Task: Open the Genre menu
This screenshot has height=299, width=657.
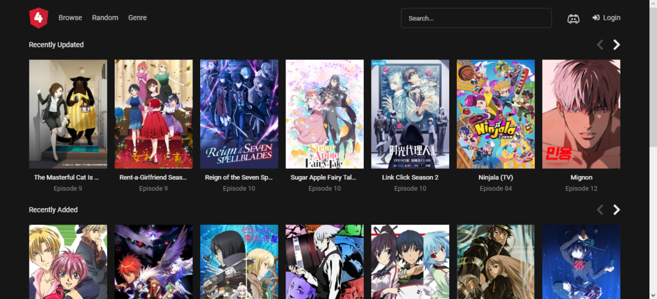Action: (137, 17)
